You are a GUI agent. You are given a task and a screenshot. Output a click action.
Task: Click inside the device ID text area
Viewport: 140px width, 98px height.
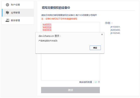pos(71,67)
